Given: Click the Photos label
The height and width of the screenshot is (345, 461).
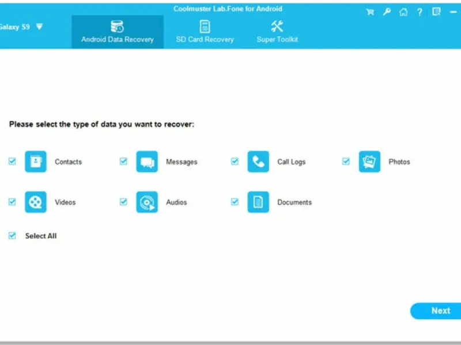Looking at the screenshot, I should coord(399,162).
